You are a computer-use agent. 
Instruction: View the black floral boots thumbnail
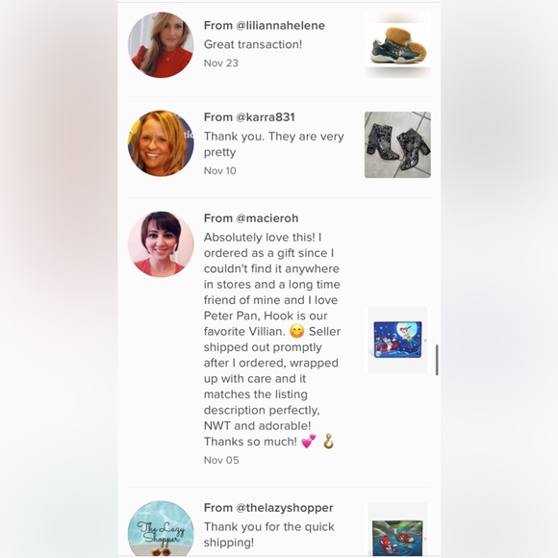[397, 145]
